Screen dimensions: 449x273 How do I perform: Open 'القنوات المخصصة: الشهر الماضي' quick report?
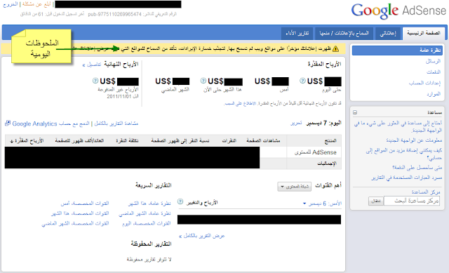75,223
